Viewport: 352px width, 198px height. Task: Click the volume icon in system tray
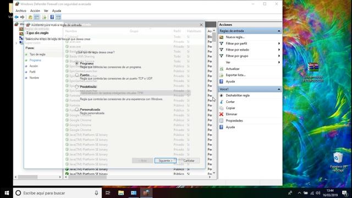pyautogui.click(x=318, y=193)
